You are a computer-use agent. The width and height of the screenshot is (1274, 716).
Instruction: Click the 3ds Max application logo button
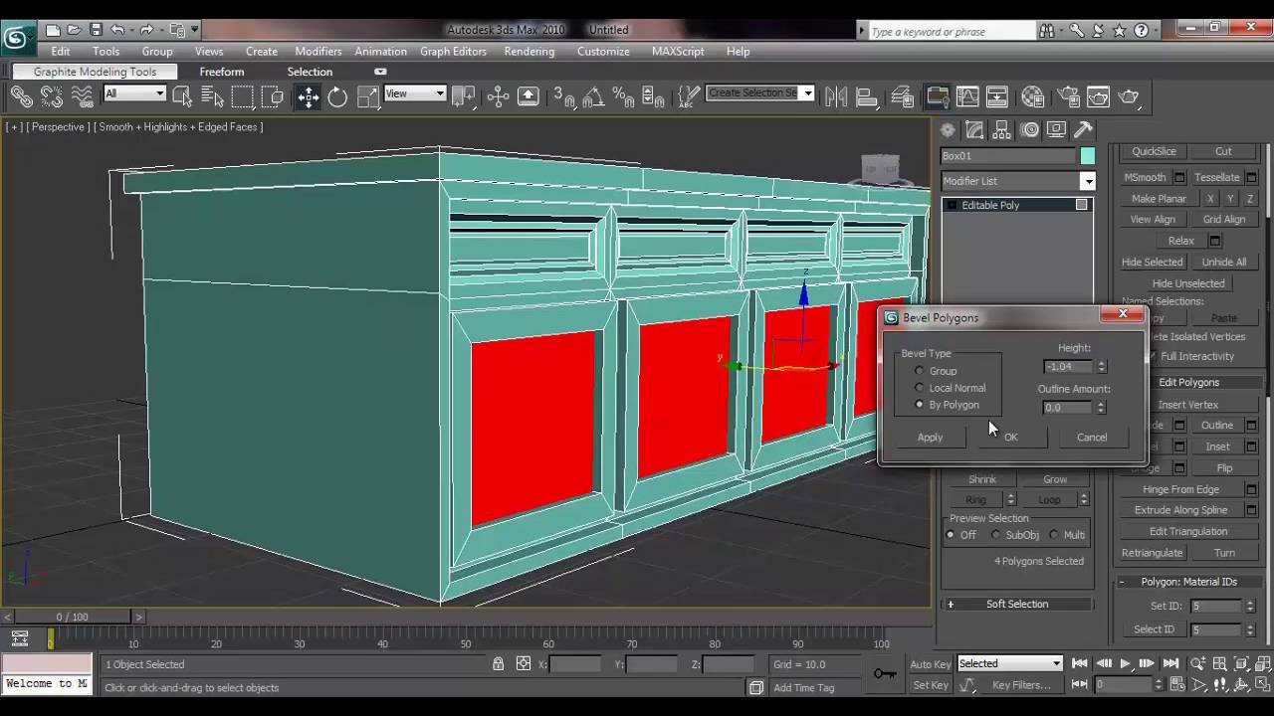(16, 39)
